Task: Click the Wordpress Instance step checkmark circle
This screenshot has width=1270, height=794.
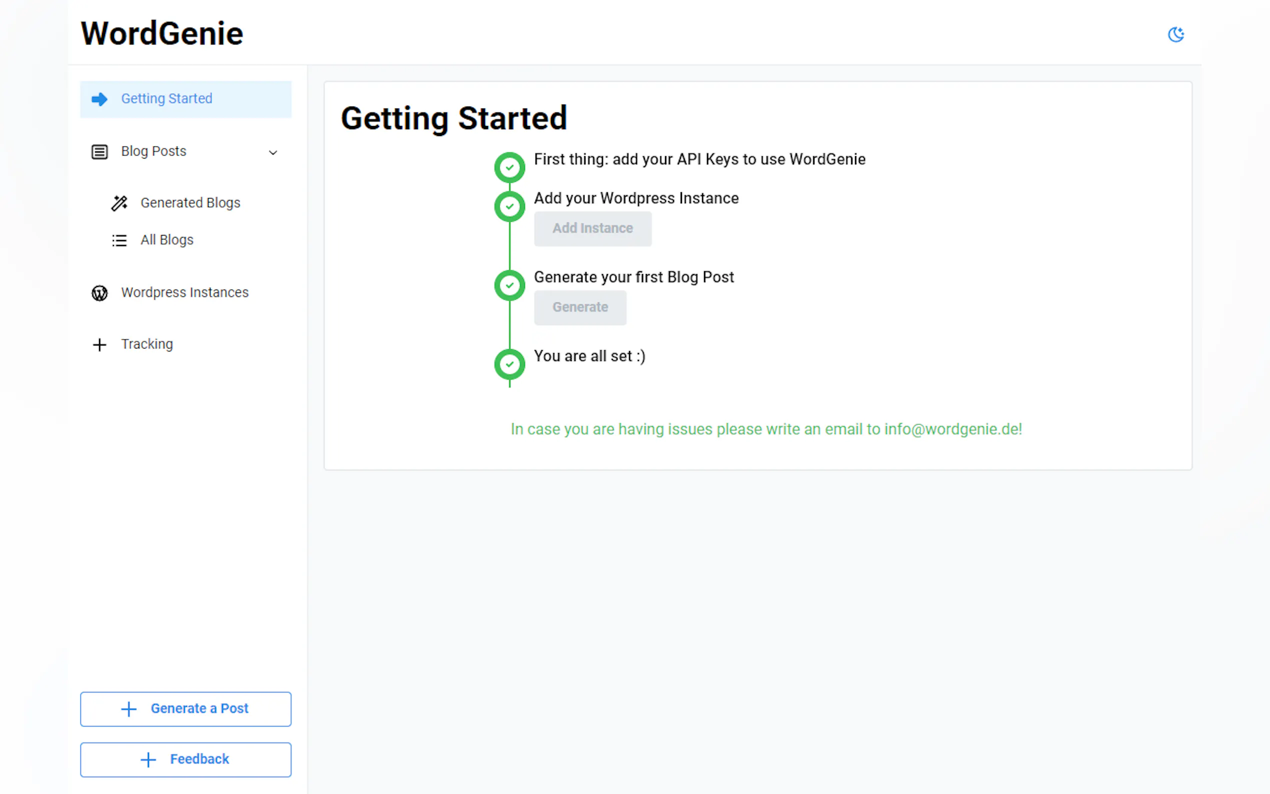Action: pos(509,206)
